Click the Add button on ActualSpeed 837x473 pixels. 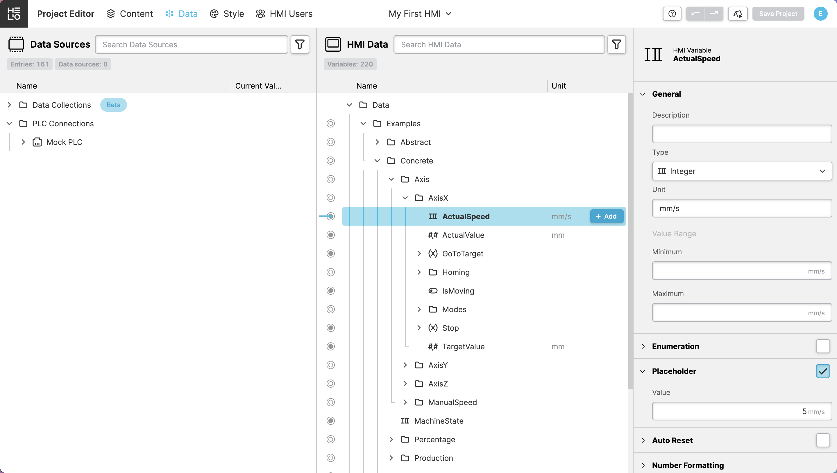click(607, 216)
